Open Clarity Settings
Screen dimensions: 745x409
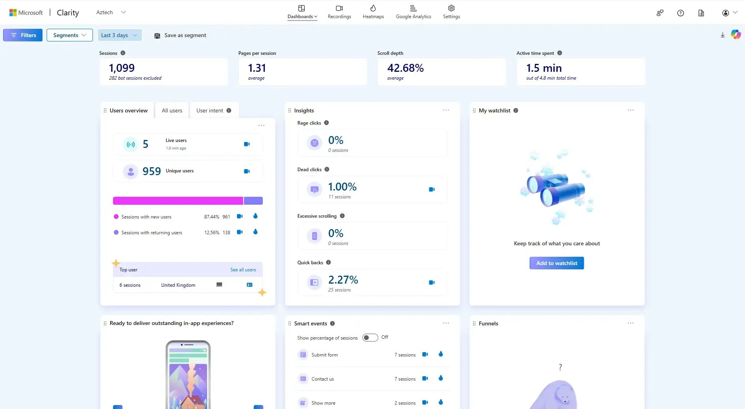coord(451,11)
